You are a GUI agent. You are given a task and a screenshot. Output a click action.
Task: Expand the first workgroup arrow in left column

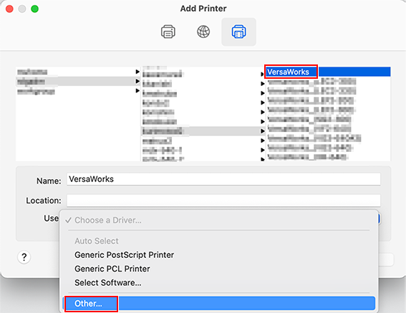pos(137,72)
